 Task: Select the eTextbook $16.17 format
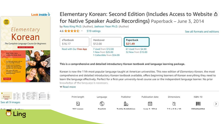74,42
